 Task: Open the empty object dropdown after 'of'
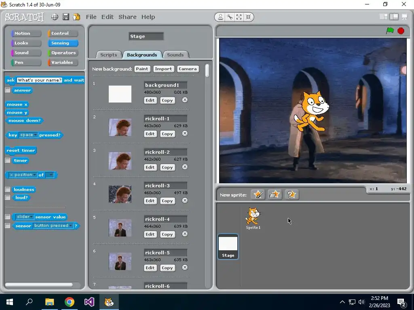point(50,175)
